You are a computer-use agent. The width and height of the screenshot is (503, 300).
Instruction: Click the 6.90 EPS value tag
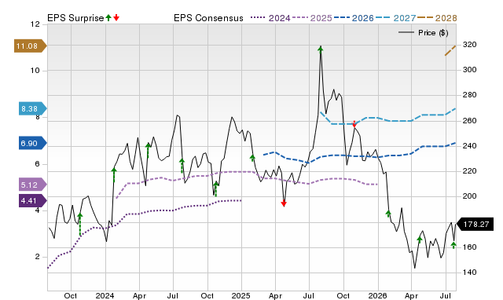tap(33, 143)
